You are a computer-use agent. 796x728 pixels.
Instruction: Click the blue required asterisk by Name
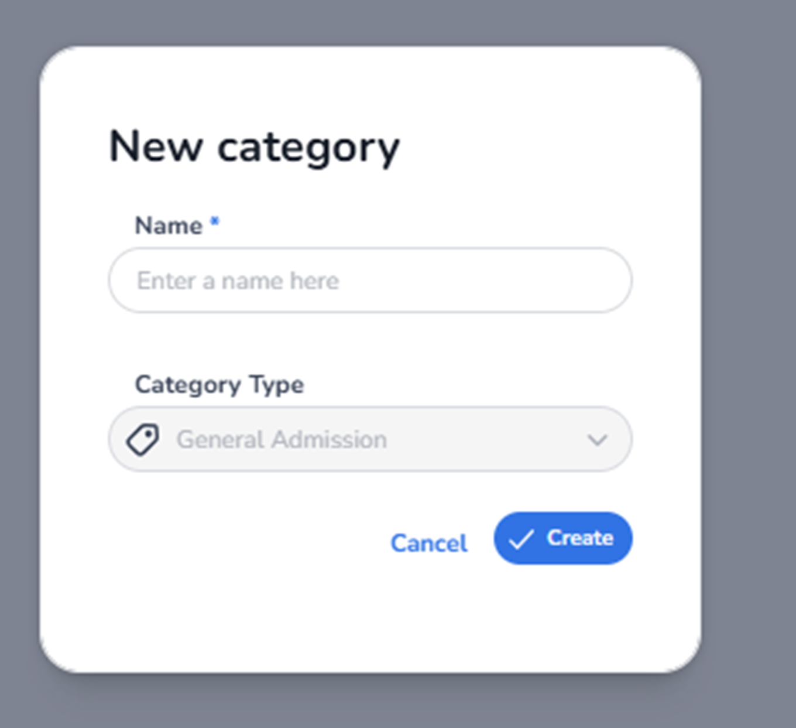click(215, 222)
